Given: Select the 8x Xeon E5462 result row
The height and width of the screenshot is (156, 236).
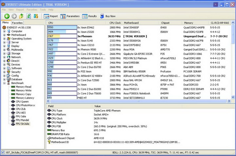Looking at the screenshot, I should [x=139, y=28].
